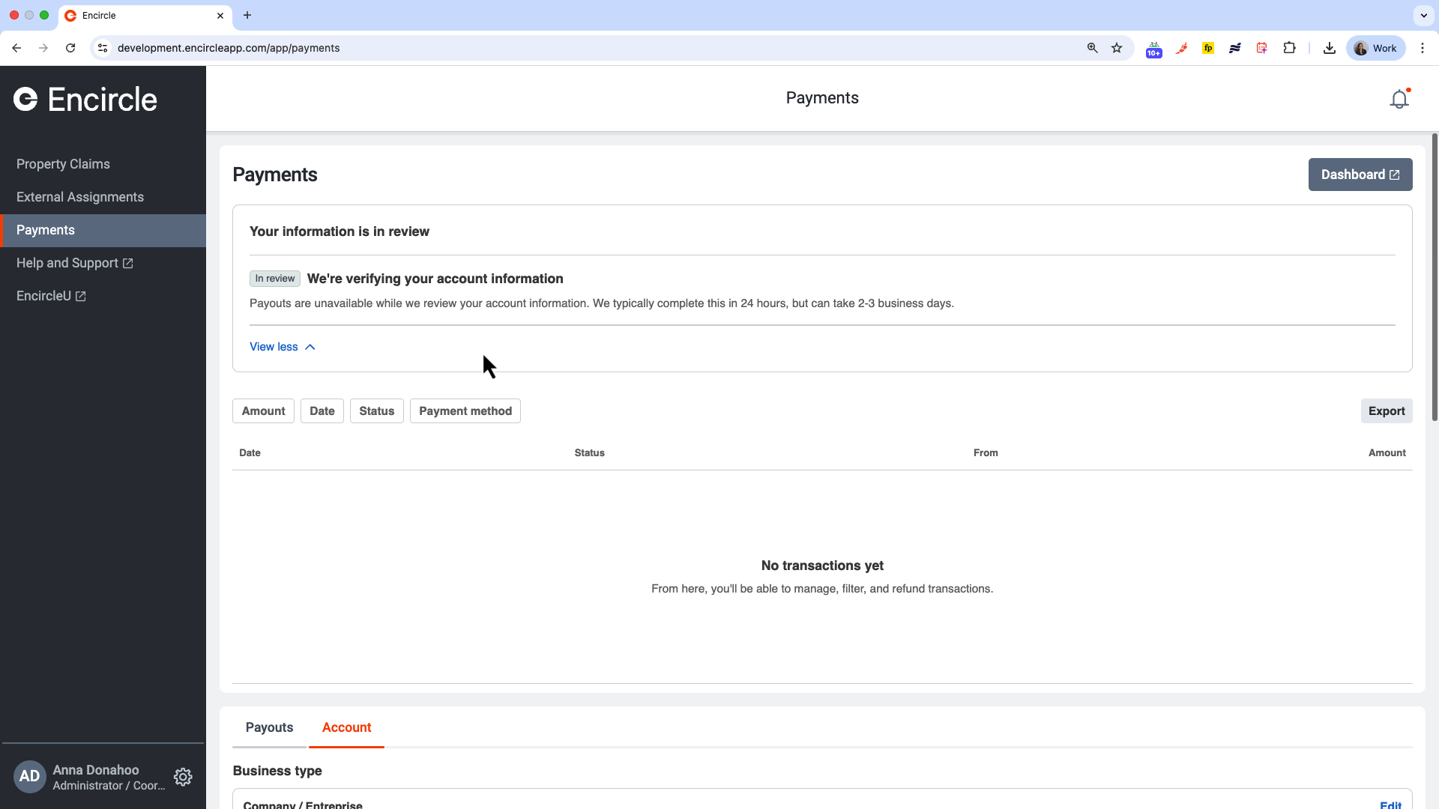The width and height of the screenshot is (1439, 809).
Task: Switch to the Payouts tab
Action: coord(269,727)
